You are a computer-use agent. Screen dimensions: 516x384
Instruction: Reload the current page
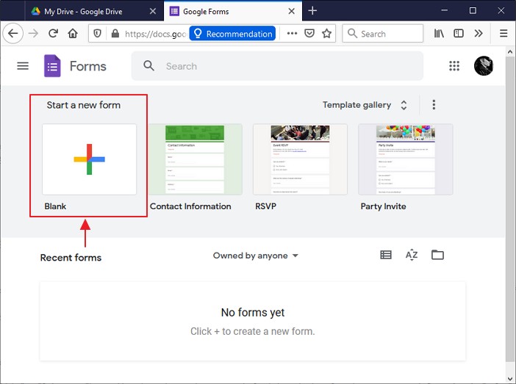point(53,33)
